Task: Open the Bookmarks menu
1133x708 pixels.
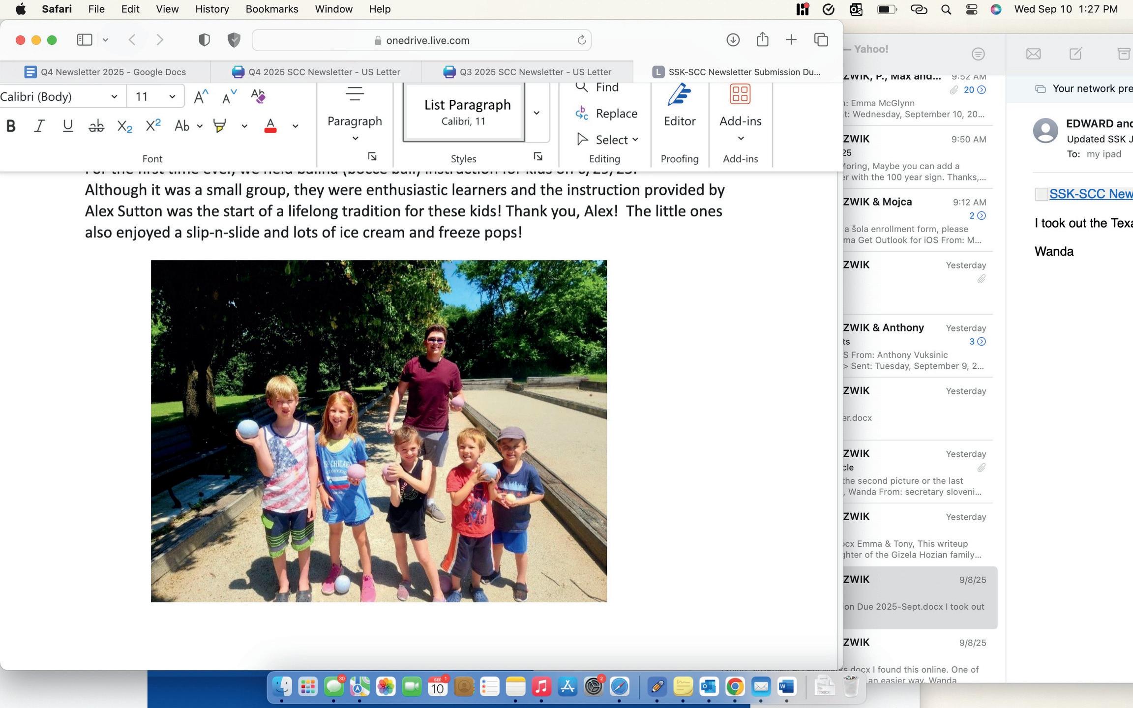Action: tap(271, 9)
